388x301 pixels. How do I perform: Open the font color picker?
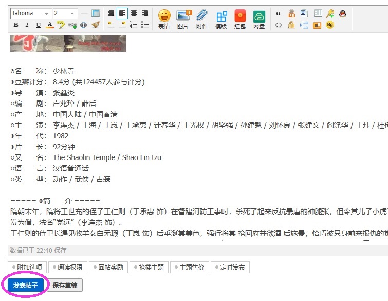click(50, 25)
